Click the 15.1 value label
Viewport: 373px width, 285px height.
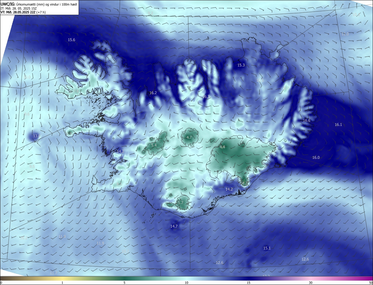point(267,248)
